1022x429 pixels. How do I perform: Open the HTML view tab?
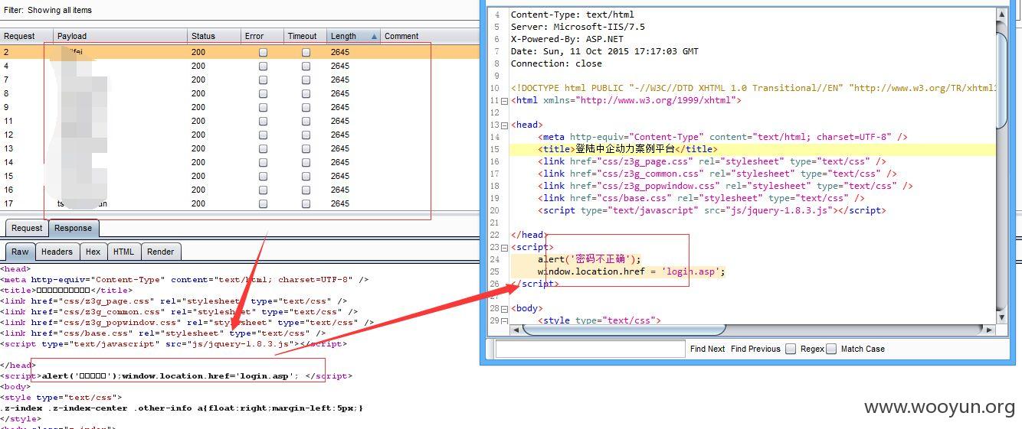[x=123, y=252]
